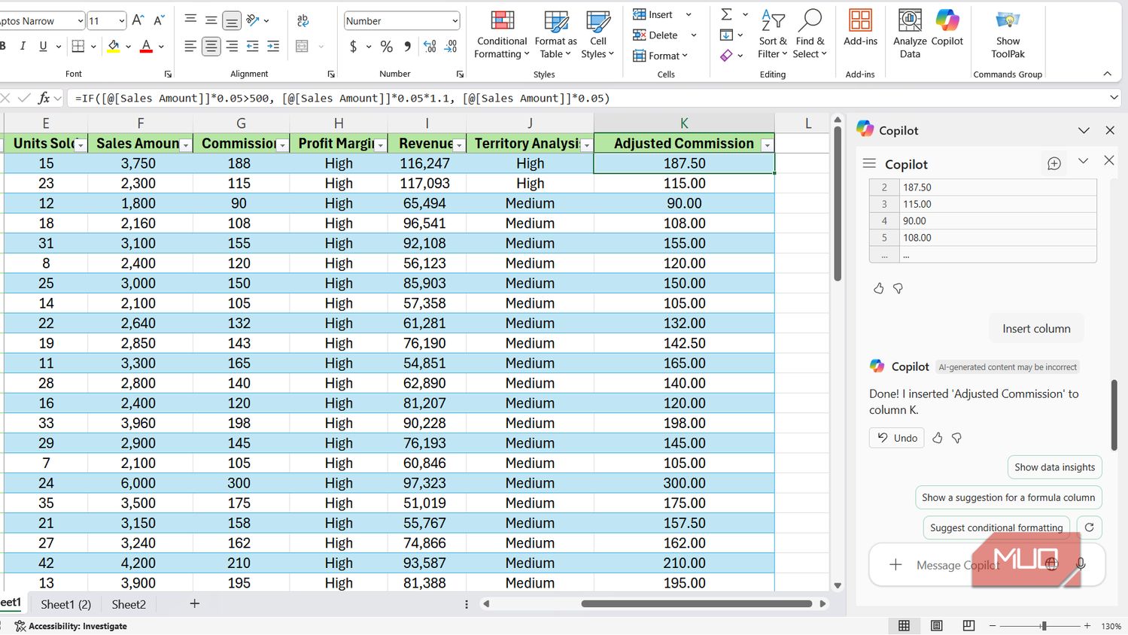The image size is (1128, 635).
Task: Open Insert cells dropdown arrow
Action: pos(689,15)
